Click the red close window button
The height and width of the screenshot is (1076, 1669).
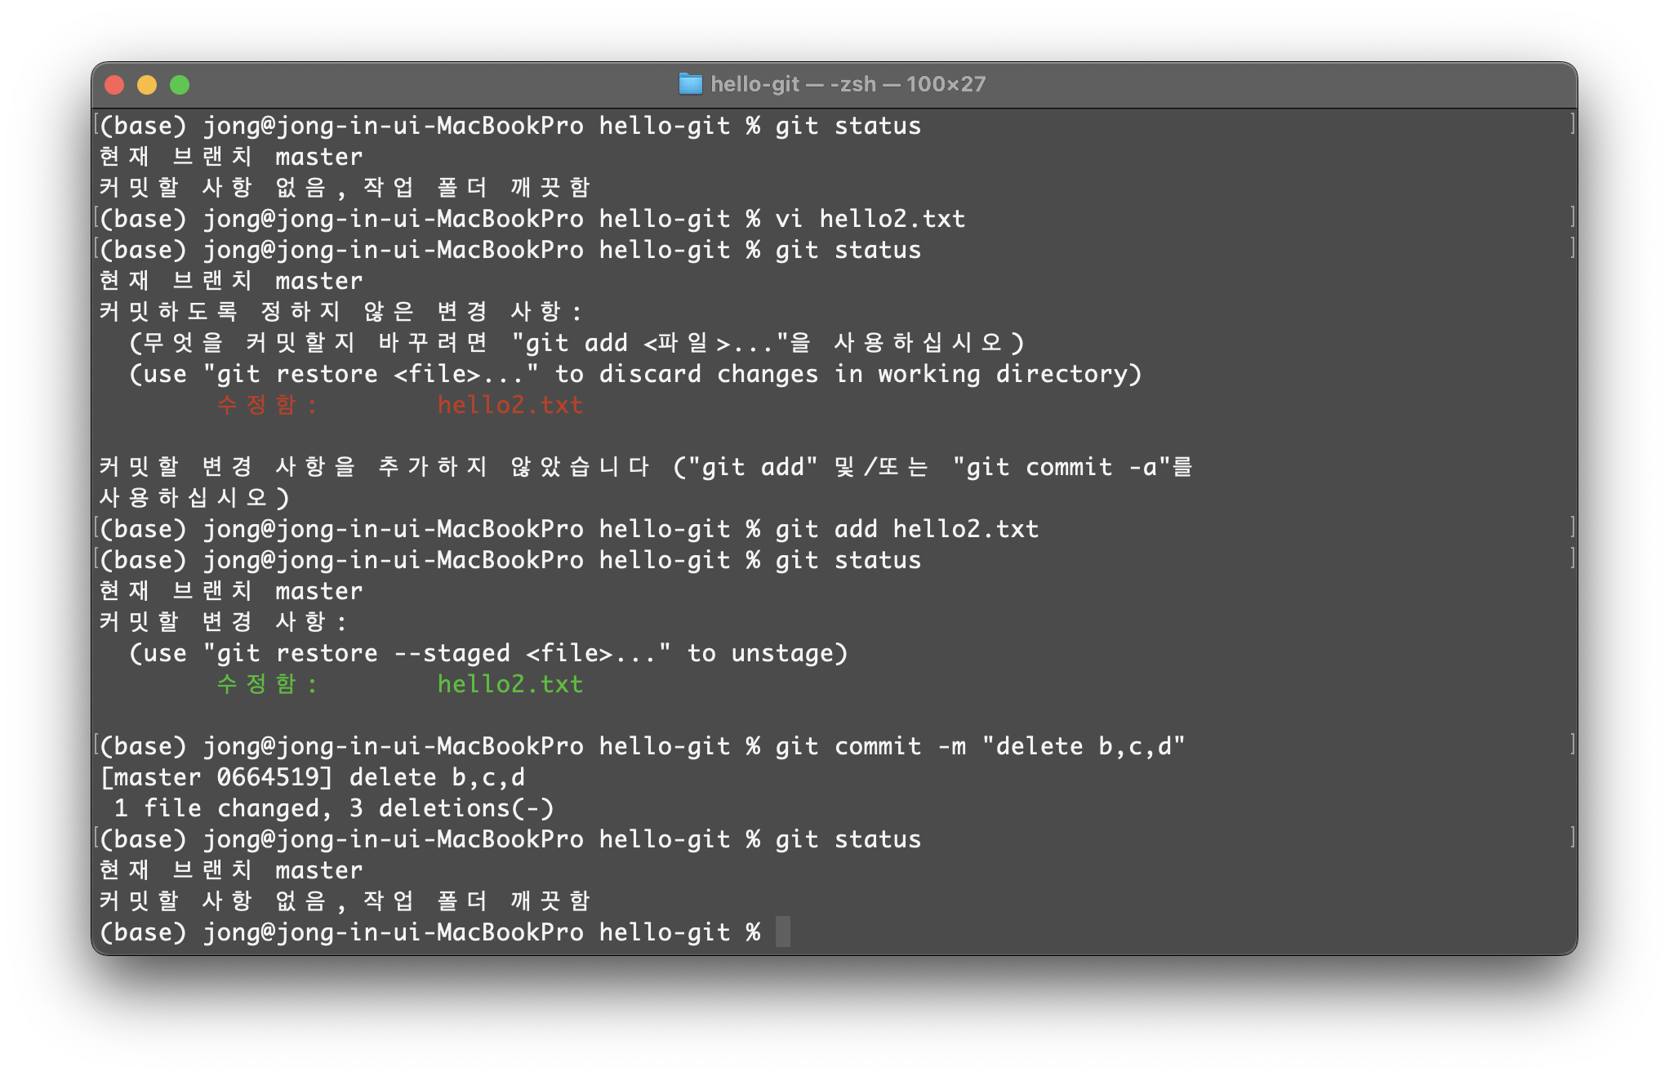coord(114,85)
